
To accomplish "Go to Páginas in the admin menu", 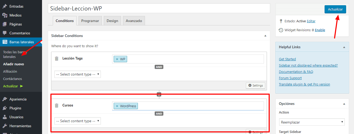I will [x=21, y=24].
